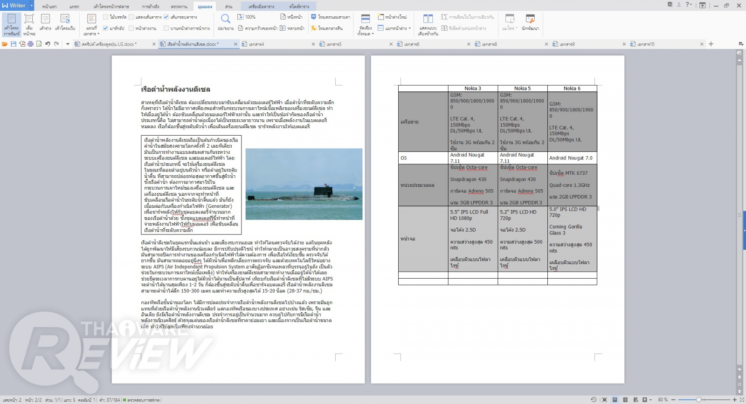Click the user account icon in title bar
The width and height of the screenshot is (746, 404).
(679, 5)
